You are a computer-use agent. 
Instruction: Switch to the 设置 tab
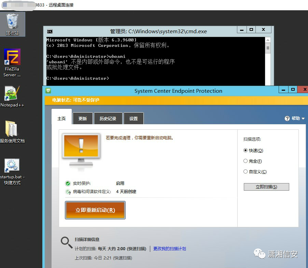point(134,118)
